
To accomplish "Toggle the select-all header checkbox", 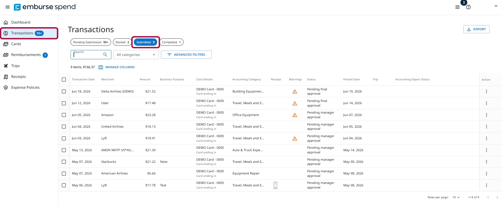I will tap(64, 80).
